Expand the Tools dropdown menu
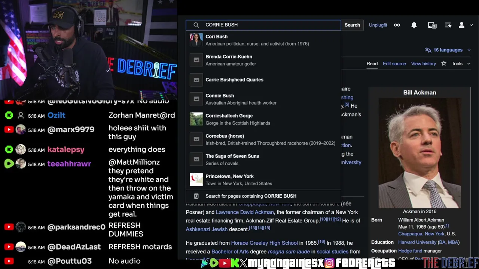479x269 pixels. point(461,64)
